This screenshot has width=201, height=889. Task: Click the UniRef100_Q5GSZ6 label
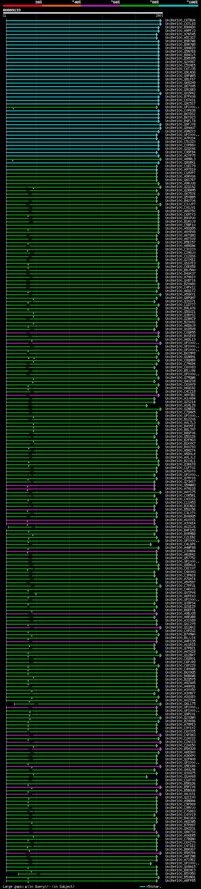[x=180, y=436]
